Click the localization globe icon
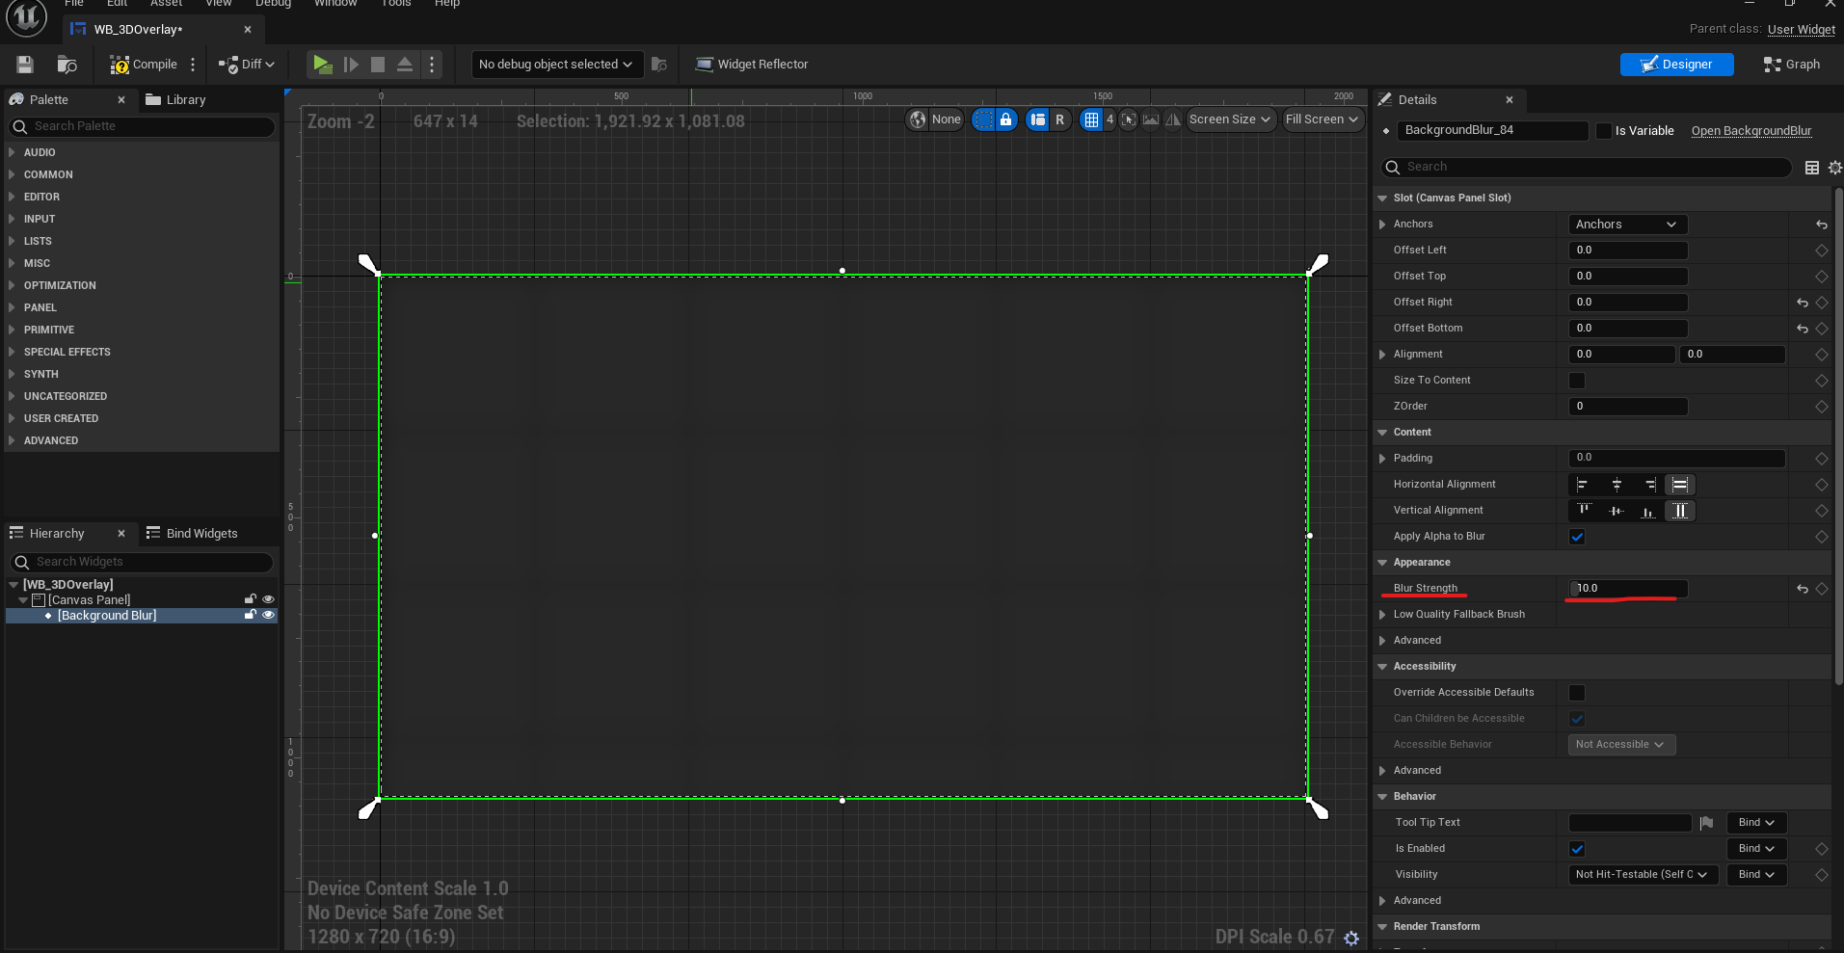 pos(919,119)
